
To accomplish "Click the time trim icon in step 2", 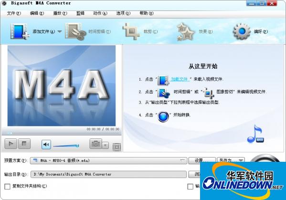I will pyautogui.click(x=164, y=93).
